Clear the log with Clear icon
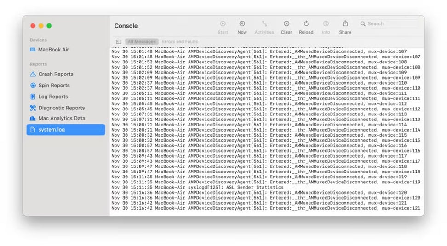 click(x=286, y=23)
